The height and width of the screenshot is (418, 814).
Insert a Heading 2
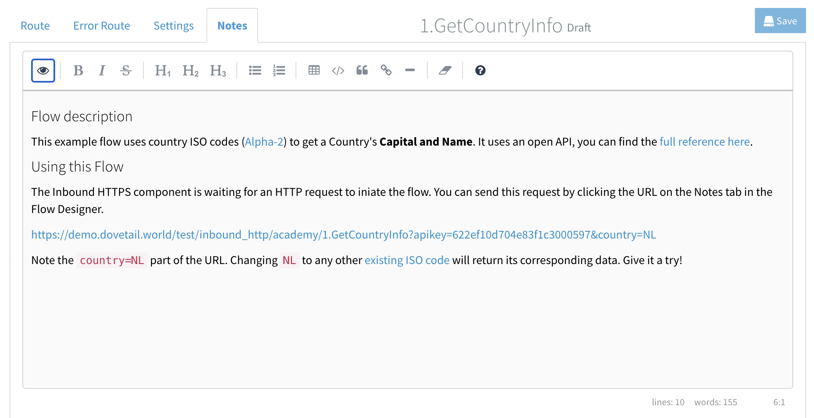click(191, 71)
